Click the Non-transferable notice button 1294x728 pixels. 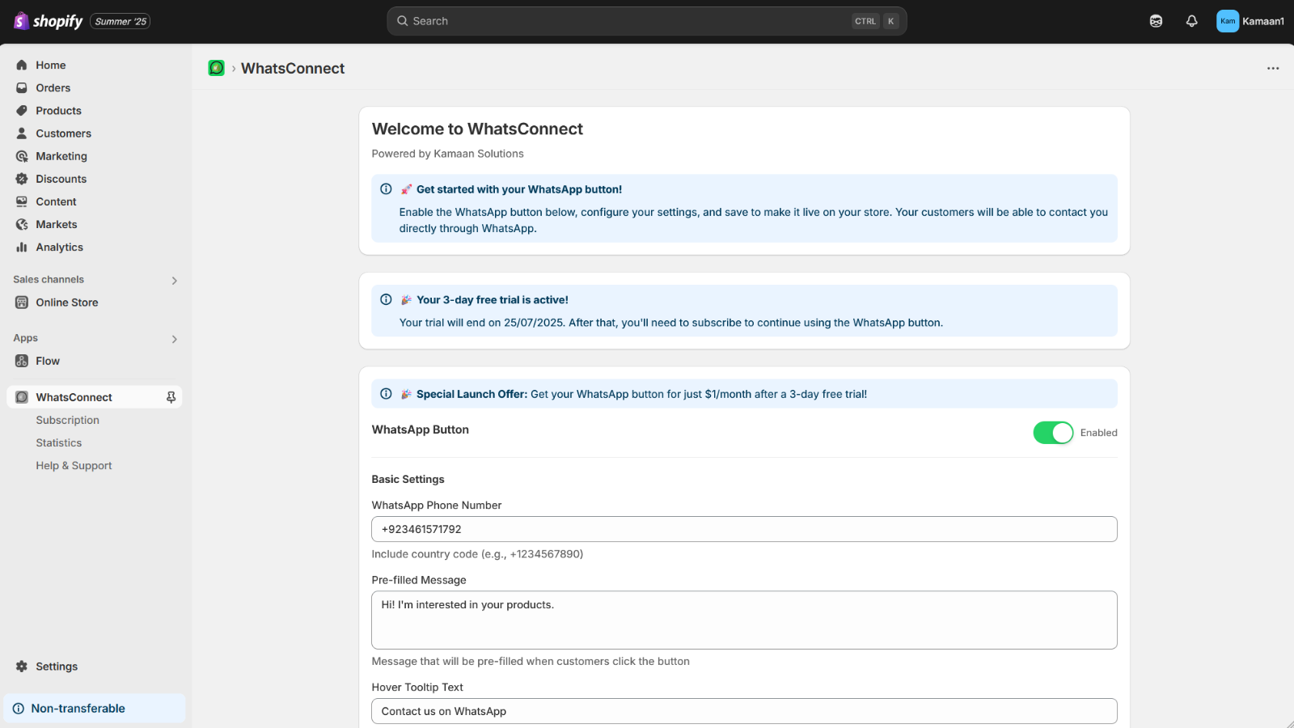click(x=95, y=708)
